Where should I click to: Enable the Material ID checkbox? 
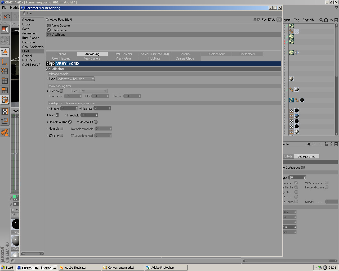(x=96, y=122)
